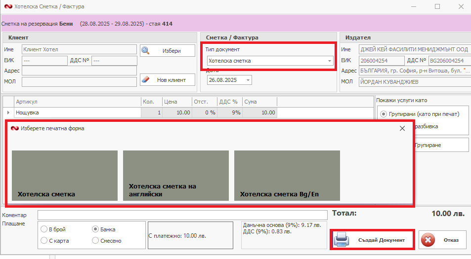The width and height of the screenshot is (471, 259).
Task: Click the С платежно: 10.00 лв. box
Action: [x=190, y=235]
